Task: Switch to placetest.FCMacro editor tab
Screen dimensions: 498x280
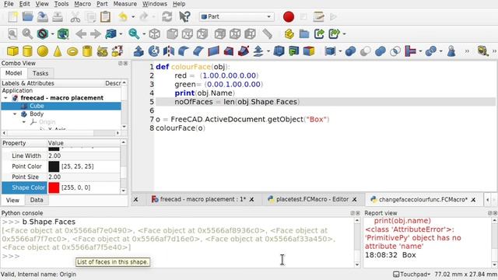Action: click(312, 199)
